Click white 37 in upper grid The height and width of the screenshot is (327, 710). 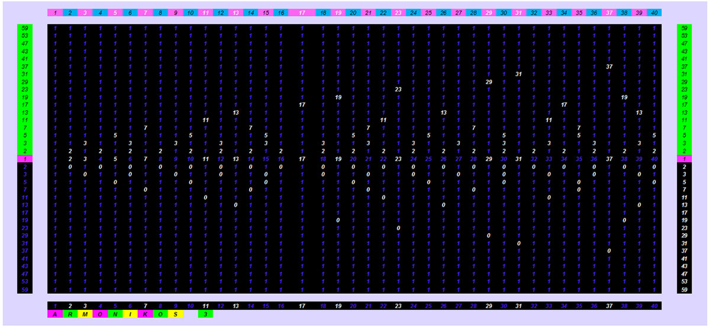pyautogui.click(x=609, y=66)
